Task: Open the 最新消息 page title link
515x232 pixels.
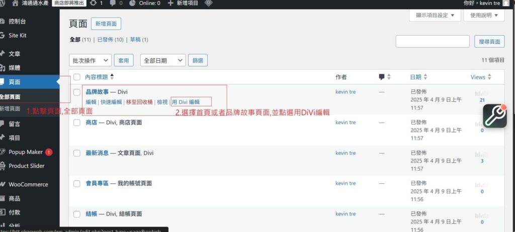Action: (97, 153)
